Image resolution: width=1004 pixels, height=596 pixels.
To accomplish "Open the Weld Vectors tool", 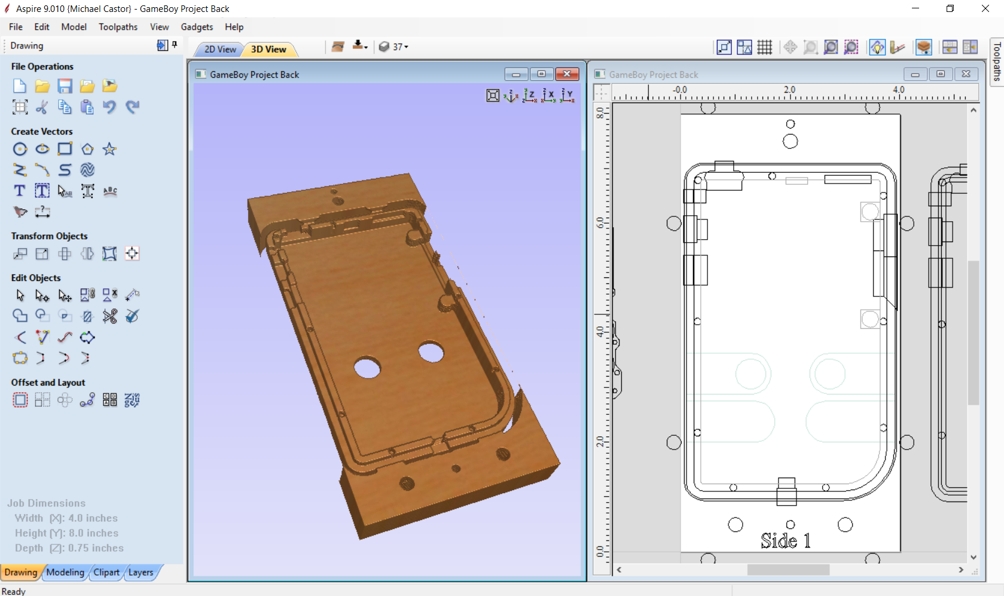I will click(20, 316).
